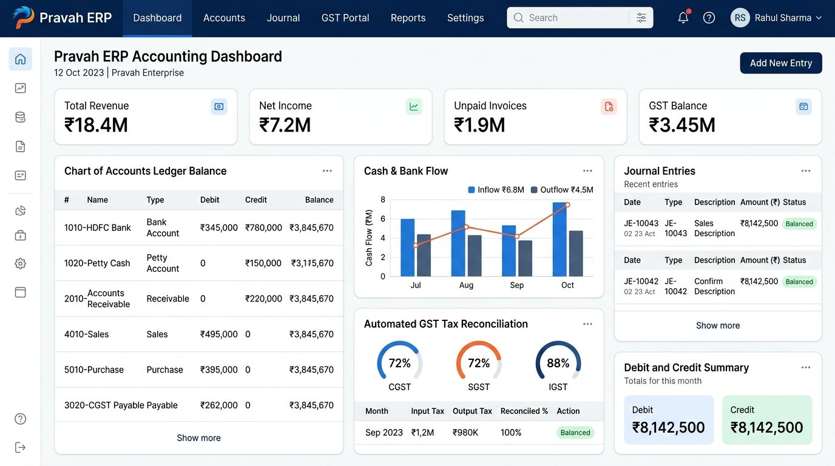Viewport: 835px width, 466px height.
Task: Click the top bar help icon
Action: [709, 18]
